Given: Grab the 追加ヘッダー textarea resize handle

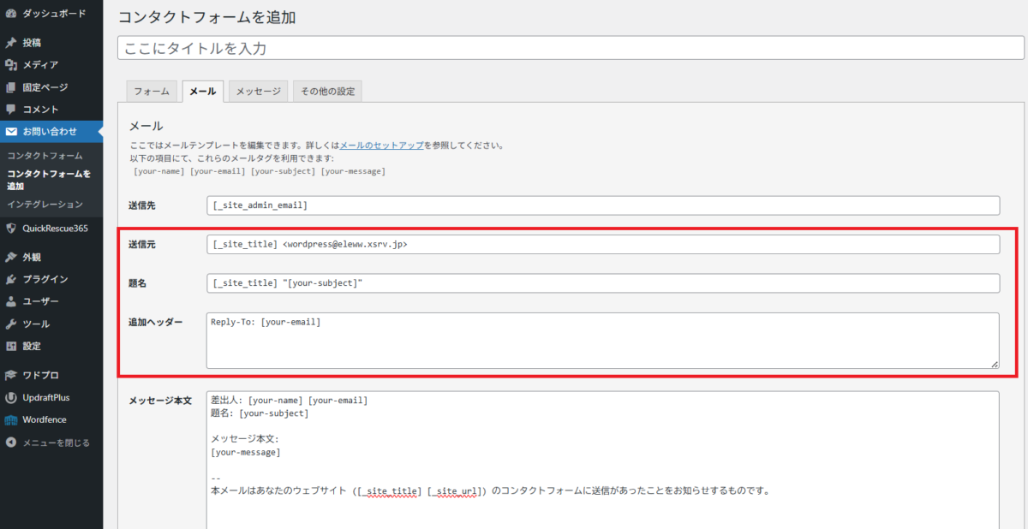Looking at the screenshot, I should point(994,364).
